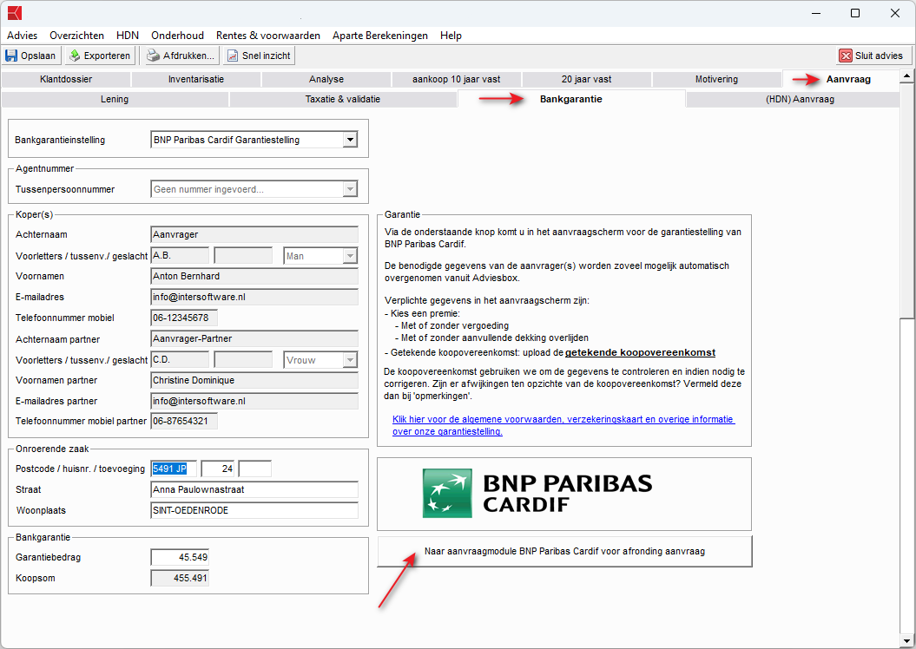
Task: Open the Rentes & voorwaarden menu
Action: [268, 36]
